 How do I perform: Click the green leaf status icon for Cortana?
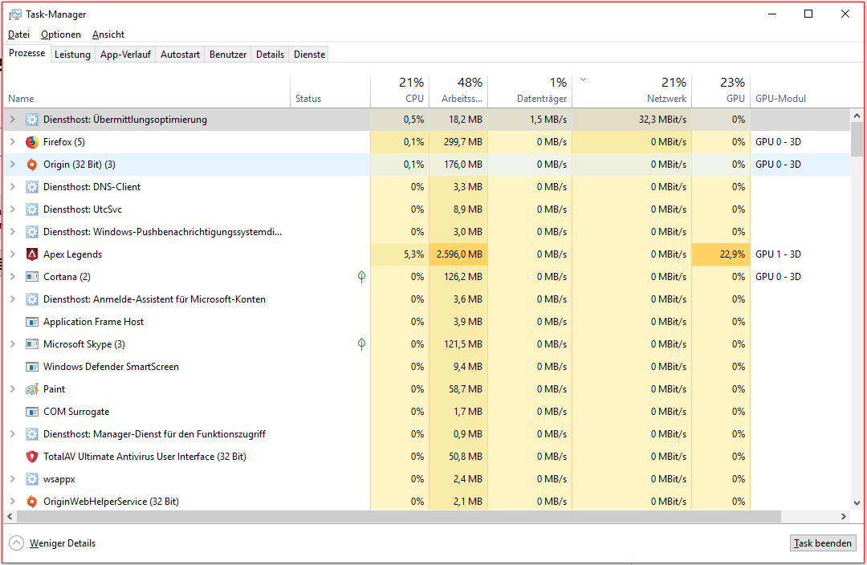[x=361, y=276]
